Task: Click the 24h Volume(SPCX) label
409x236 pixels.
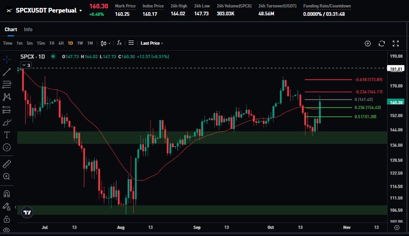Action: 234,6
